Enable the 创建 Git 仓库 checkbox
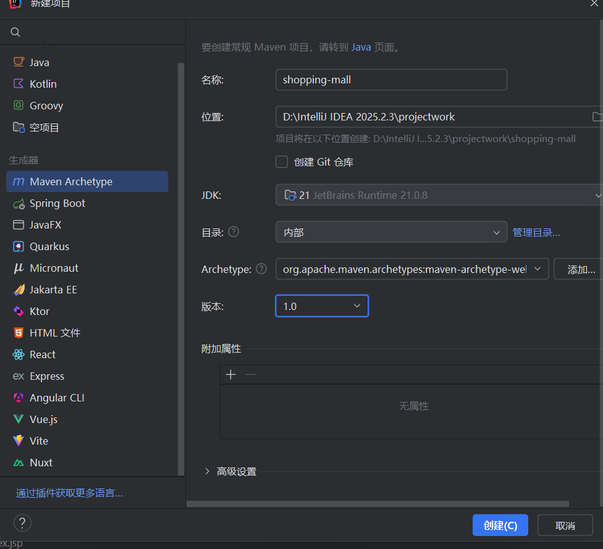This screenshot has height=549, width=603. (x=282, y=162)
